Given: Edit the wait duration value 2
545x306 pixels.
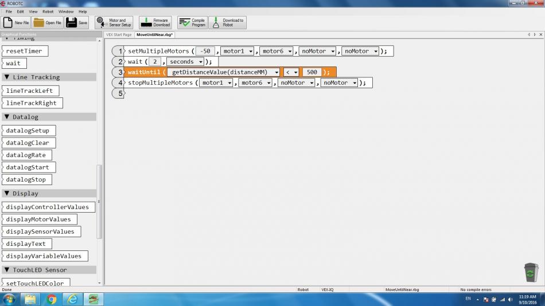Looking at the screenshot, I should (x=155, y=61).
